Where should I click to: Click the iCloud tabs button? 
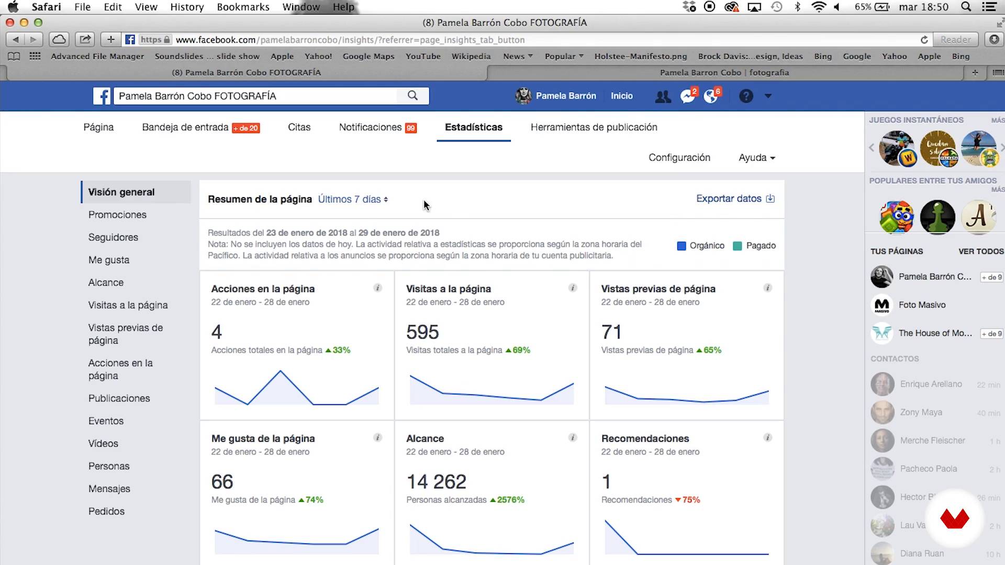click(59, 40)
